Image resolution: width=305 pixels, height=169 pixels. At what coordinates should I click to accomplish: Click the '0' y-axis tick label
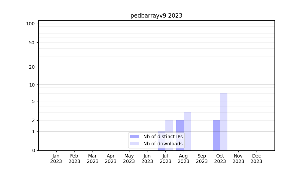(x=33, y=150)
